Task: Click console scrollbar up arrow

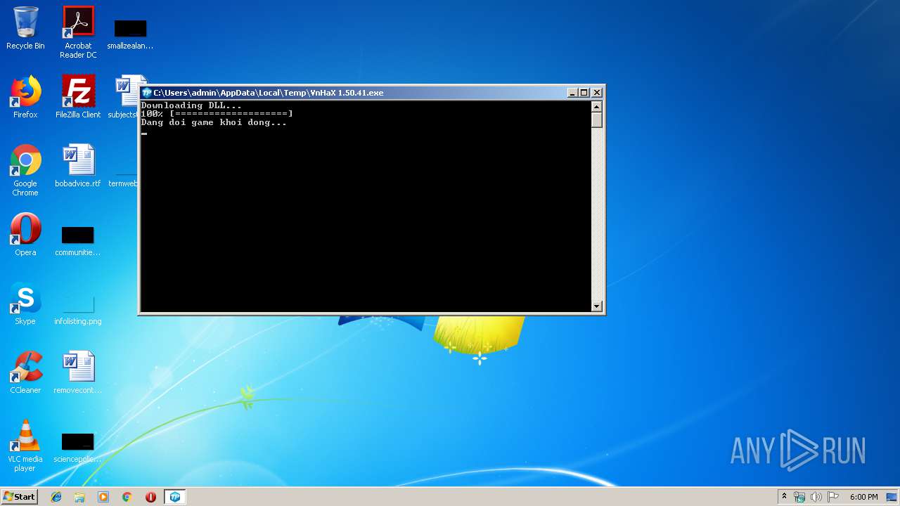Action: coord(597,107)
